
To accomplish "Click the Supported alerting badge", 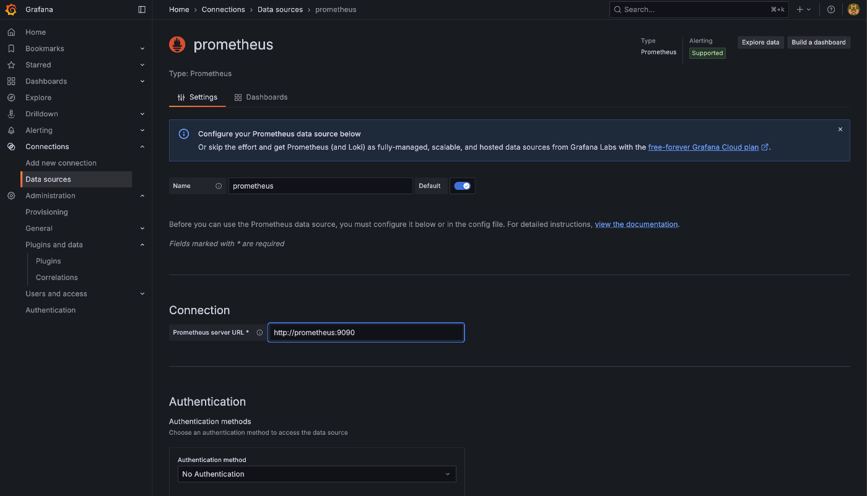I will coord(707,53).
